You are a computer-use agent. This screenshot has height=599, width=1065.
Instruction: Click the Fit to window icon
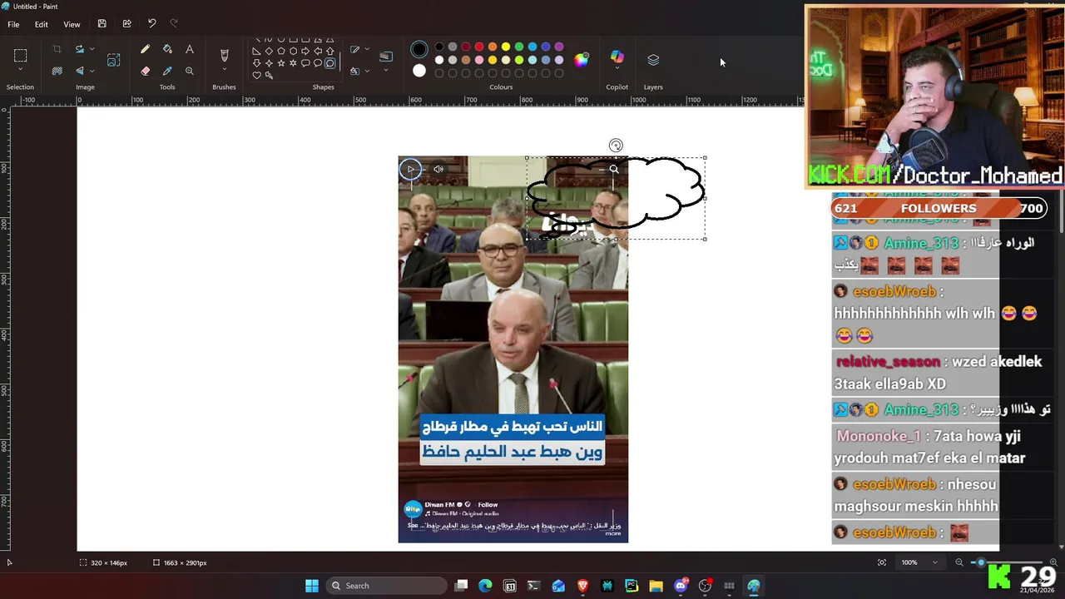[882, 562]
